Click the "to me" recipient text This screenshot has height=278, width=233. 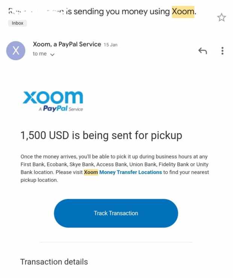[40, 54]
